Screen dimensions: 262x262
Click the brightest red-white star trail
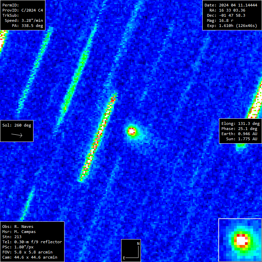point(98,137)
